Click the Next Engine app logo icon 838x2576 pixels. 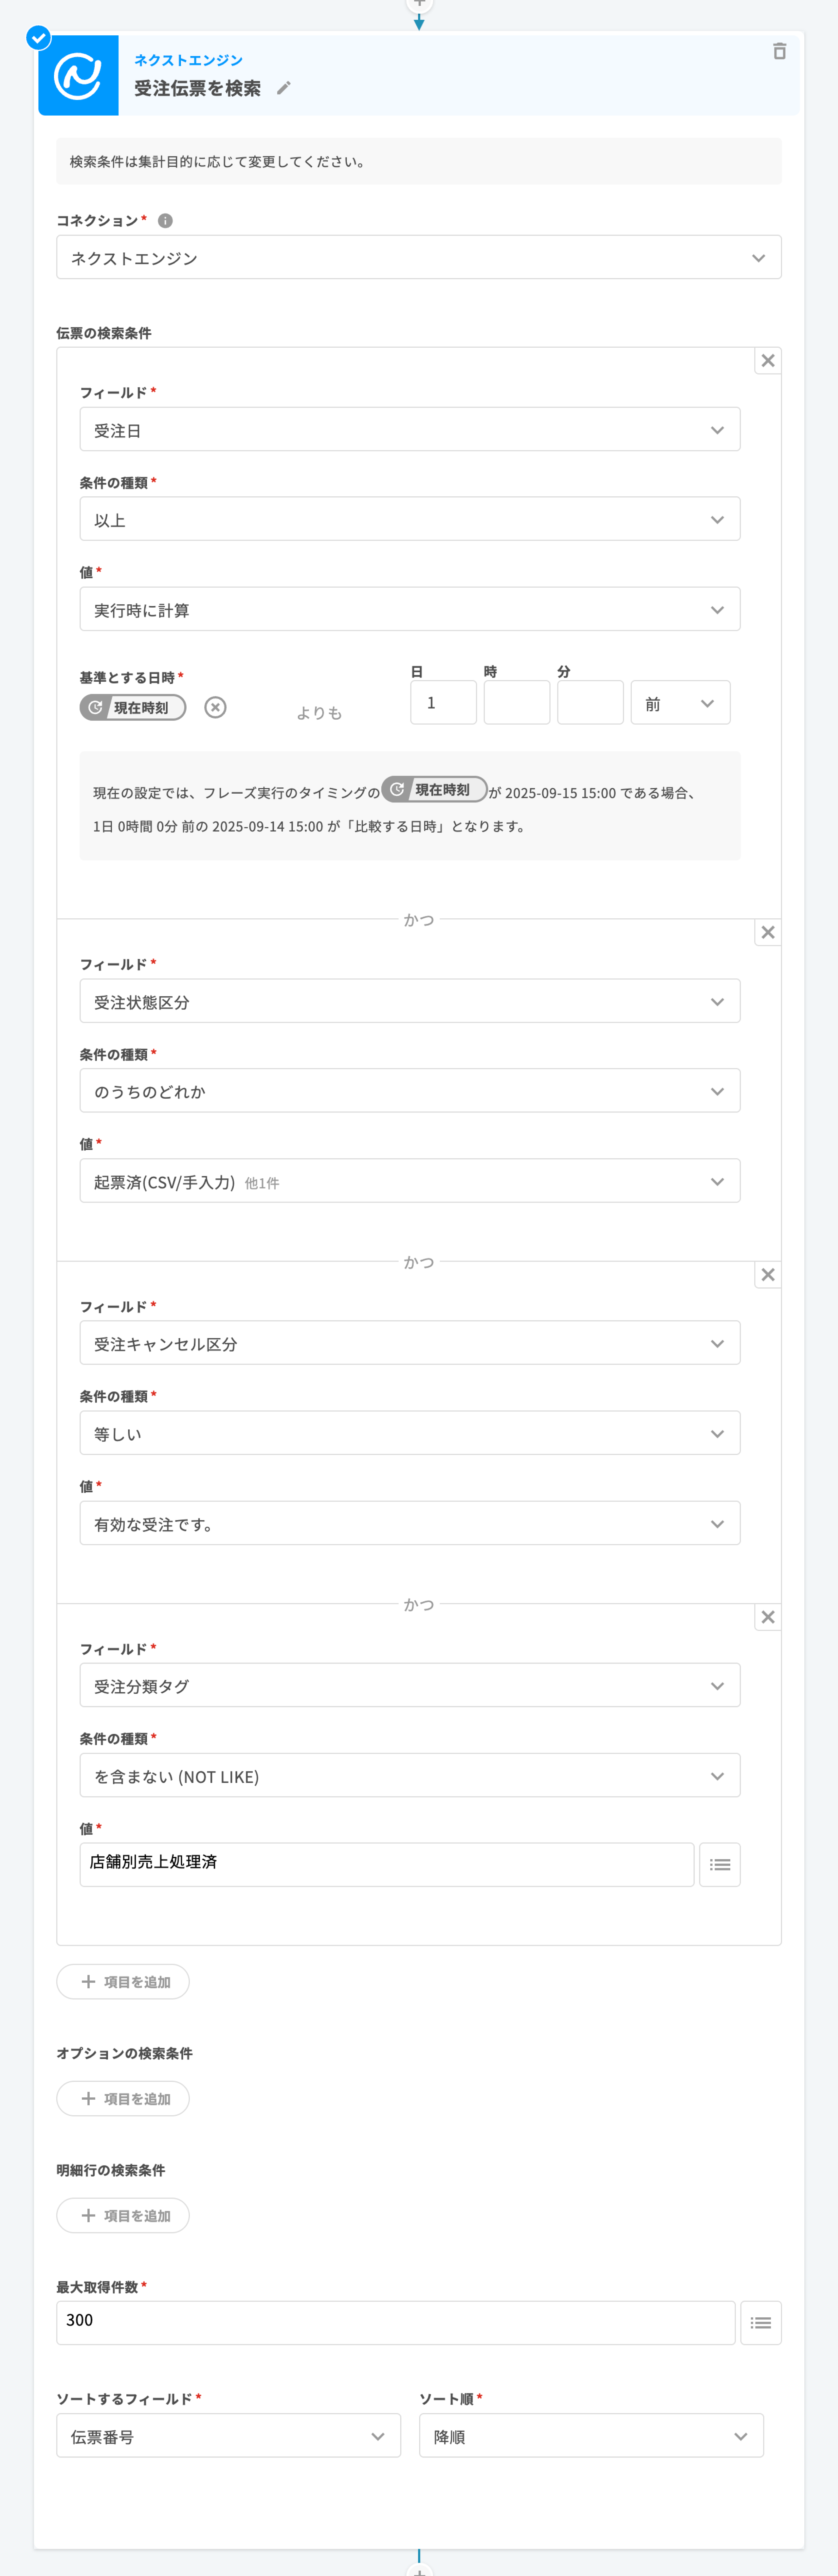coord(78,76)
